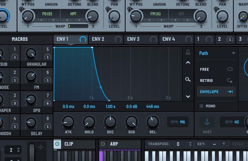The width and height of the screenshot is (248, 161).
Task: Click the SUS knob
Action: point(131,122)
